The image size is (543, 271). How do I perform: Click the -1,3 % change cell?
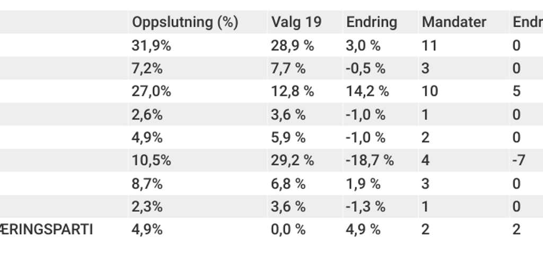coord(365,206)
